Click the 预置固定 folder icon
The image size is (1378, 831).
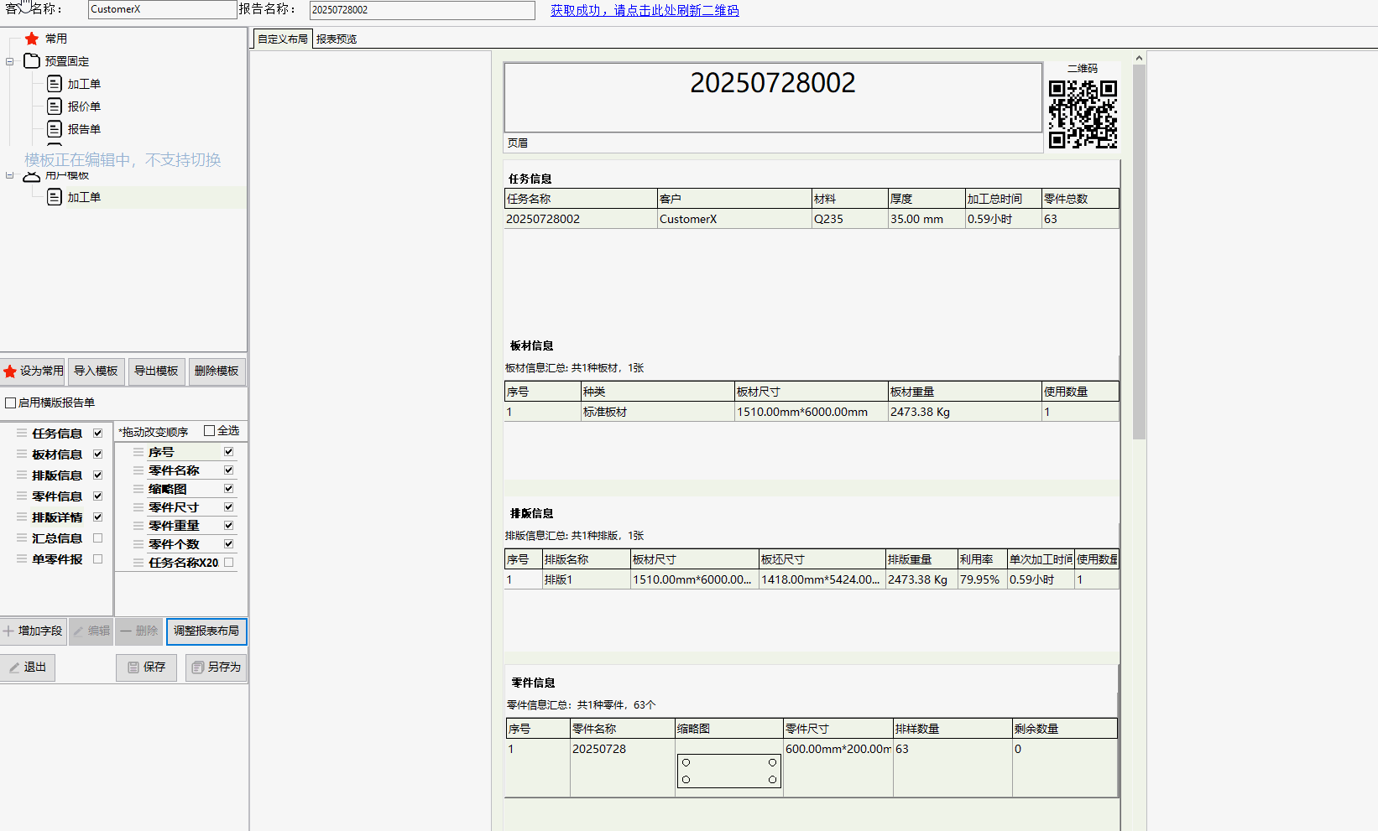point(32,61)
